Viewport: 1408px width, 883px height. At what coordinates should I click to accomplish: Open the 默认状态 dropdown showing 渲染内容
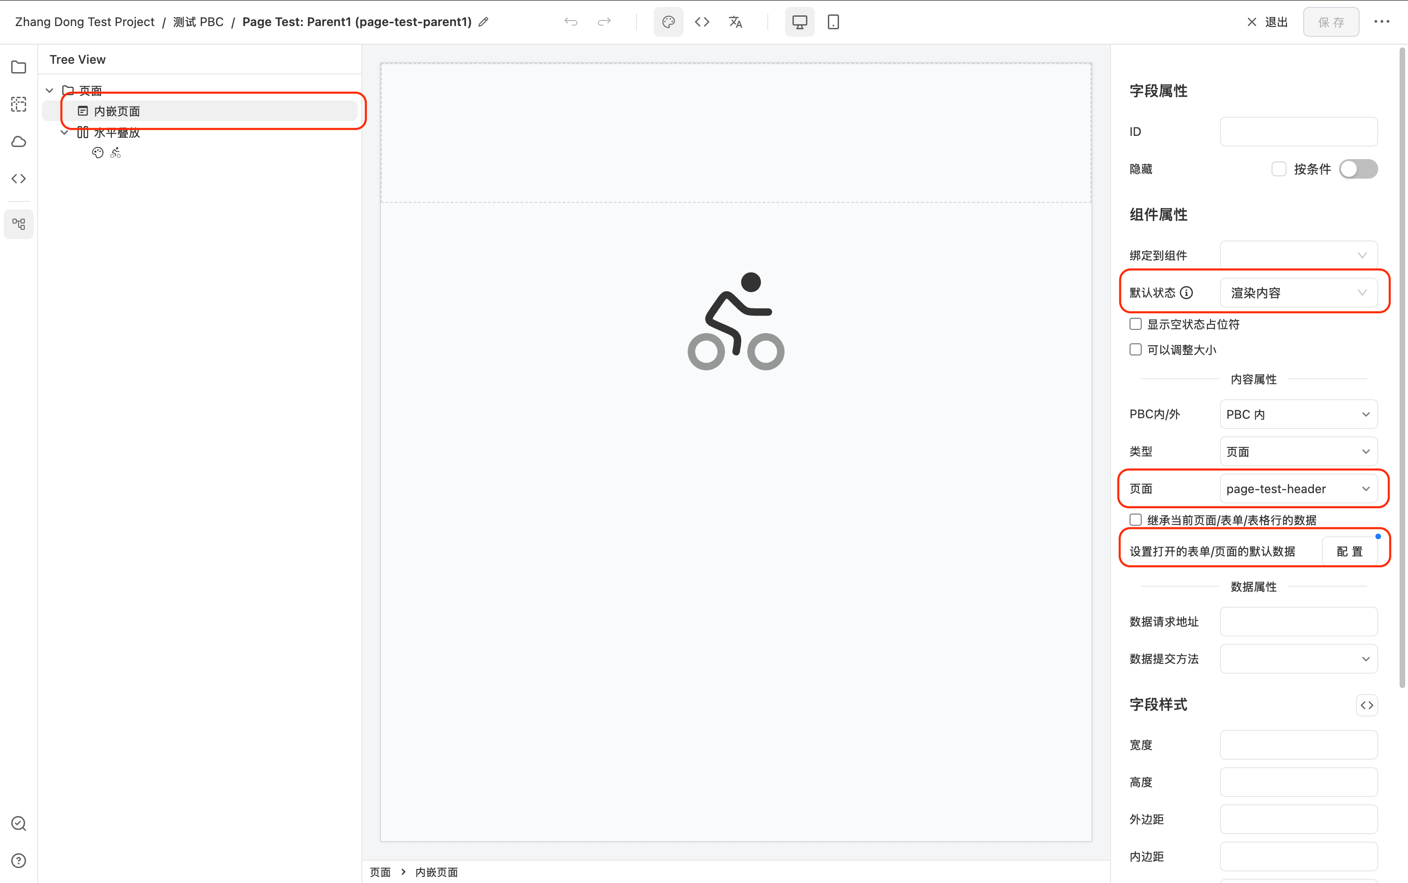coord(1299,293)
